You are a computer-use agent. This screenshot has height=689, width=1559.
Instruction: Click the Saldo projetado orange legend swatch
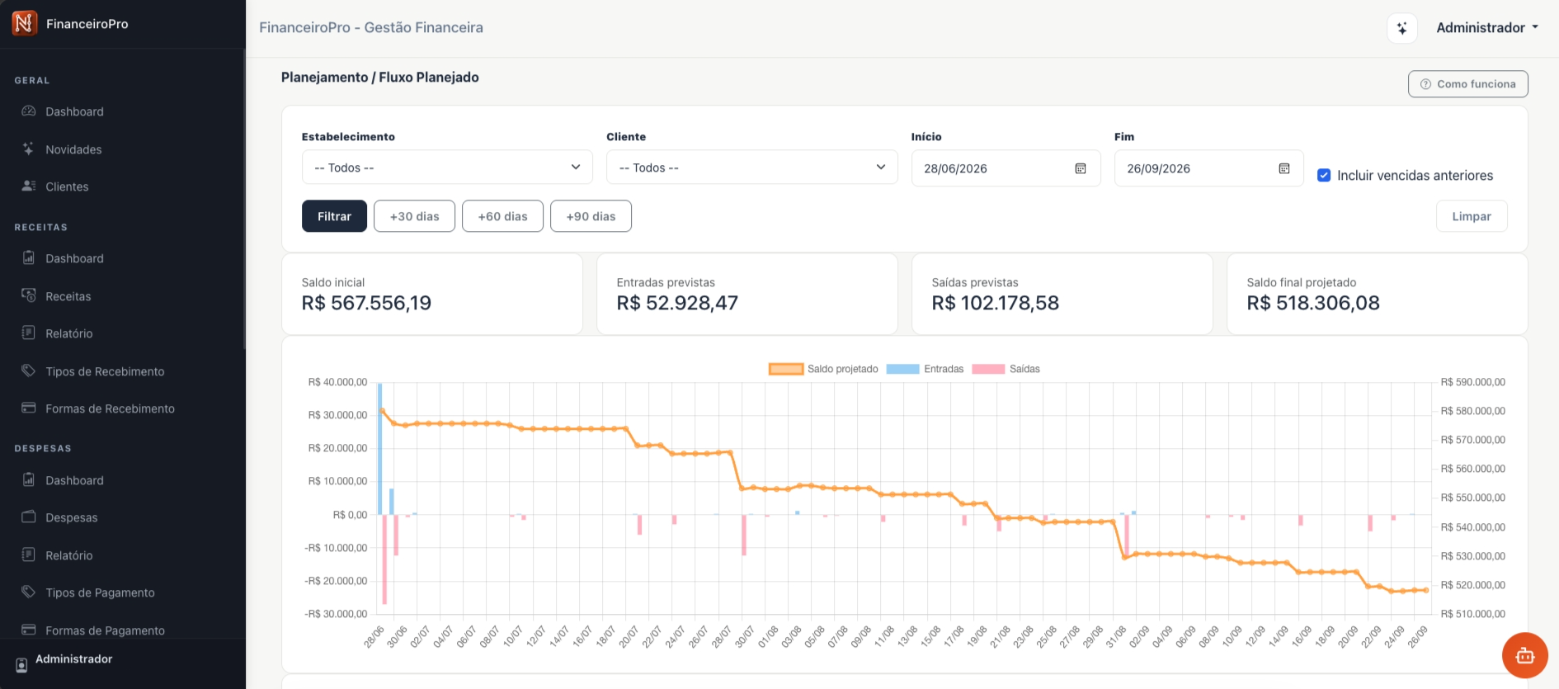tap(786, 369)
